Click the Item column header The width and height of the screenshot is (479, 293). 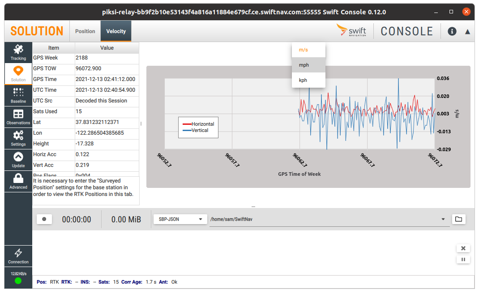53,48
